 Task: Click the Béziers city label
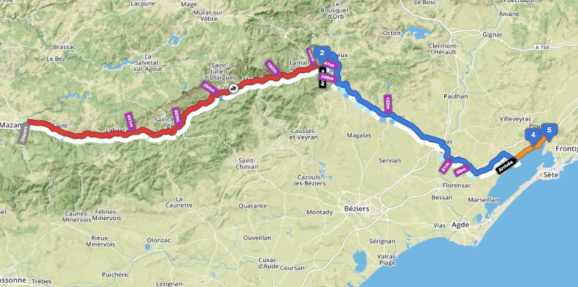pyautogui.click(x=356, y=209)
